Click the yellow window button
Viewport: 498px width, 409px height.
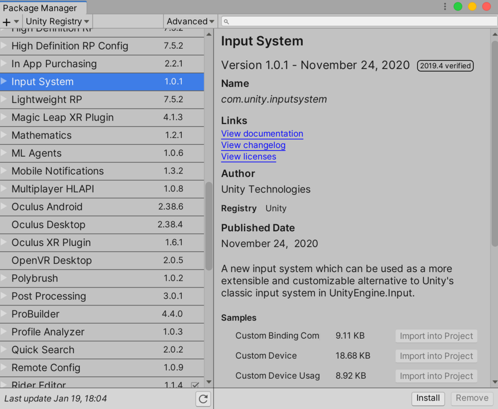pos(472,6)
